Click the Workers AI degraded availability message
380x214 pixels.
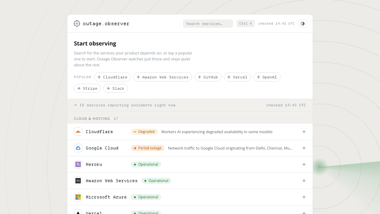click(x=217, y=132)
